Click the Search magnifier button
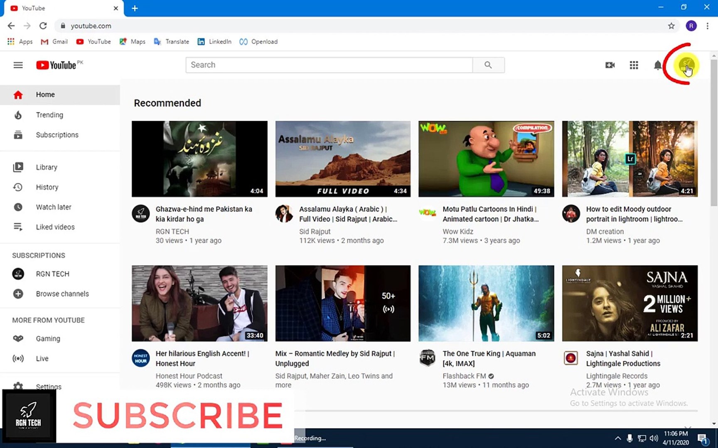 (488, 65)
